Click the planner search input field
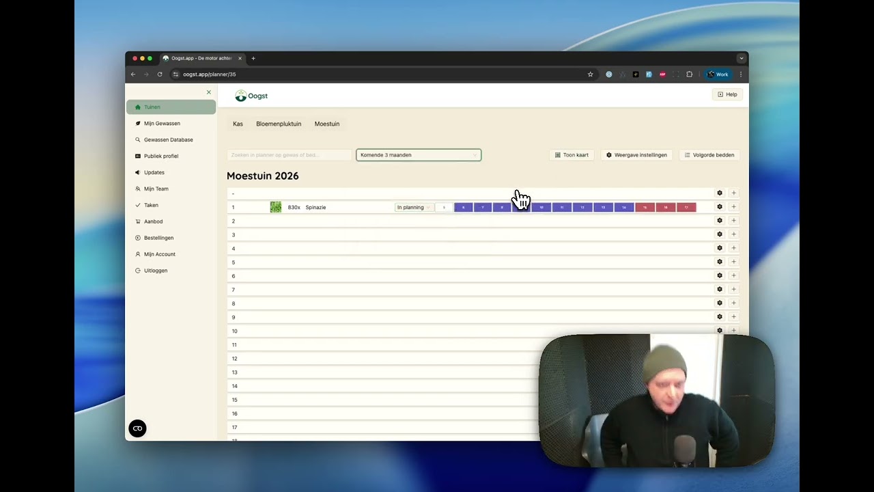Image resolution: width=874 pixels, height=492 pixels. coord(290,155)
